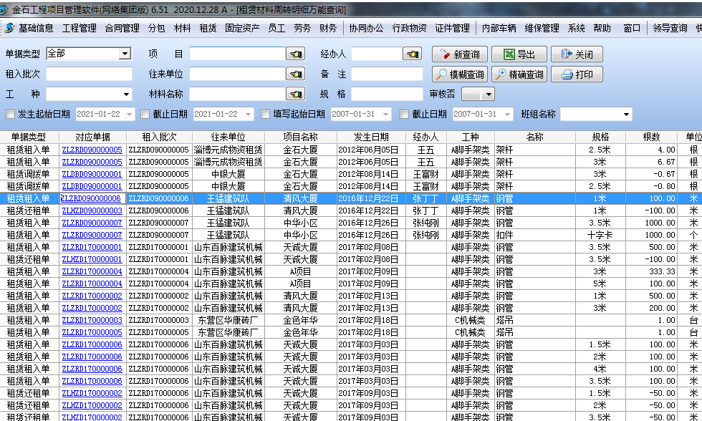The height and width of the screenshot is (421, 702).
Task: Click the 材料名称 material name lookup icon
Action: [296, 92]
